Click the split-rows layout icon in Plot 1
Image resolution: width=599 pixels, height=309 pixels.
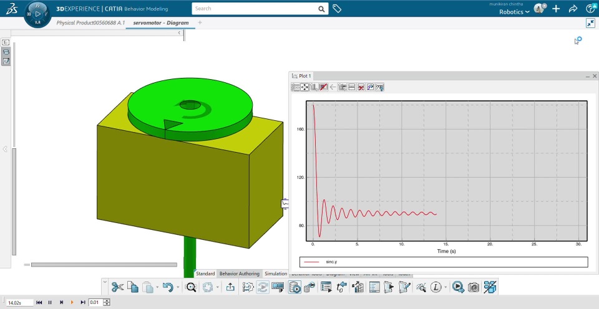(351, 87)
